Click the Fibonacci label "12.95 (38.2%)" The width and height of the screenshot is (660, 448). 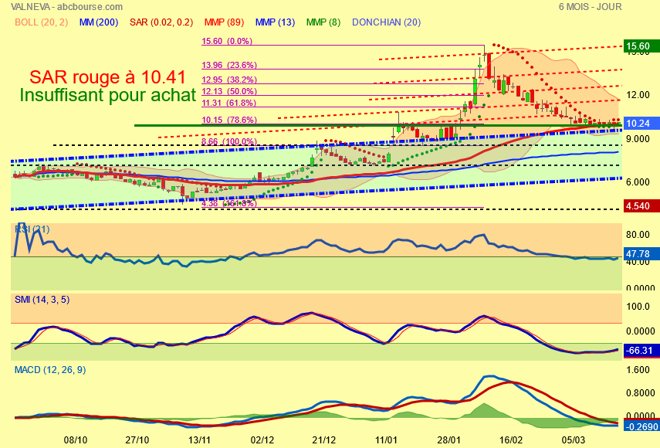229,80
